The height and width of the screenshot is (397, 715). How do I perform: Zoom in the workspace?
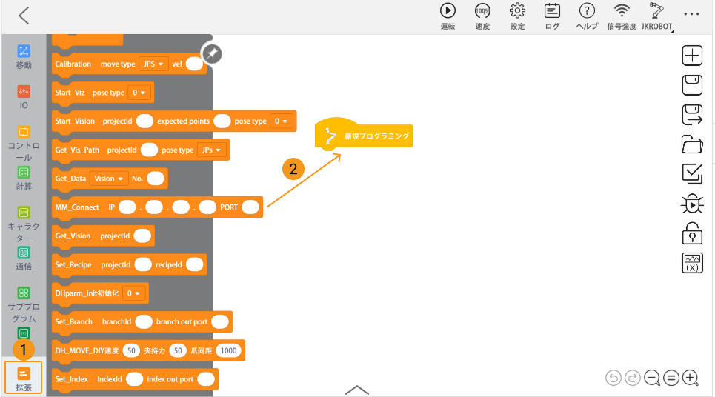pos(691,378)
